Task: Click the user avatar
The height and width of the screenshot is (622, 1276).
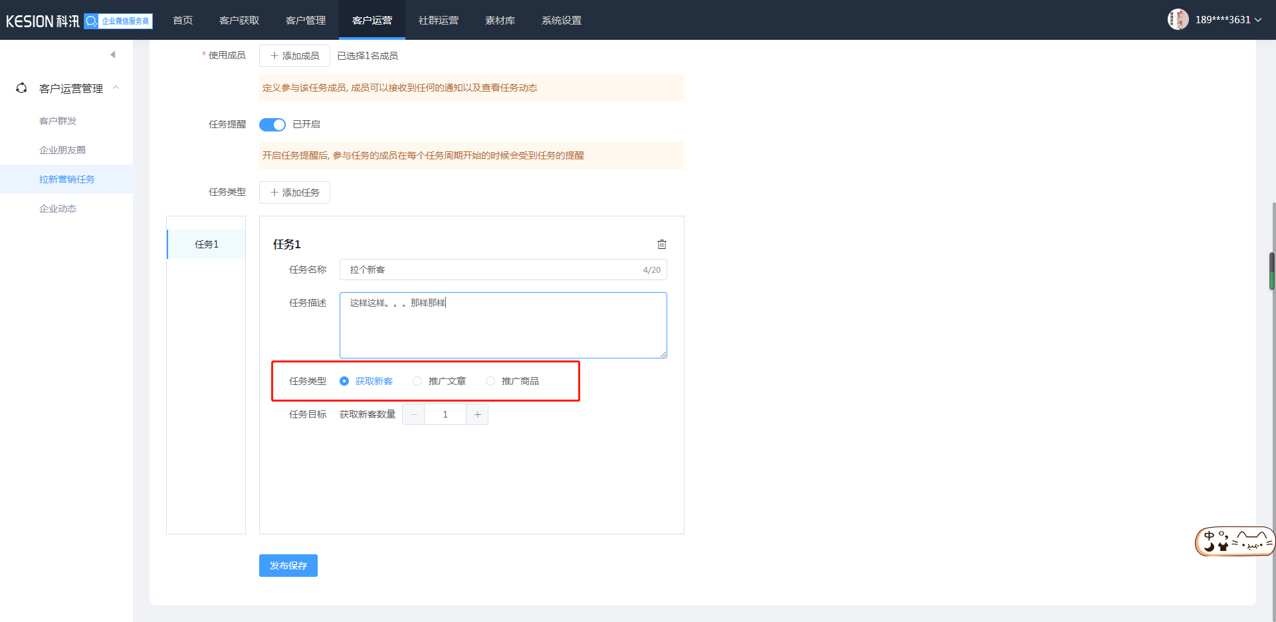Action: tap(1178, 19)
